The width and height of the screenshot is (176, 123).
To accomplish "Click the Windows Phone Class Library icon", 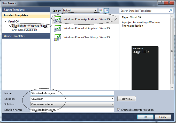I will tap(57, 37).
